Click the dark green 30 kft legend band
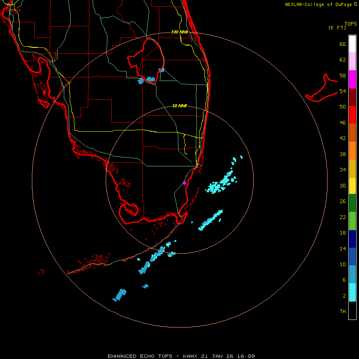Viewport: 359px width, 359px height. tap(352, 203)
